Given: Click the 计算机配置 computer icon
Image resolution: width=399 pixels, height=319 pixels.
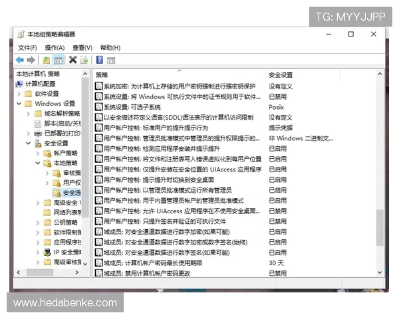Looking at the screenshot, I should click(x=19, y=84).
